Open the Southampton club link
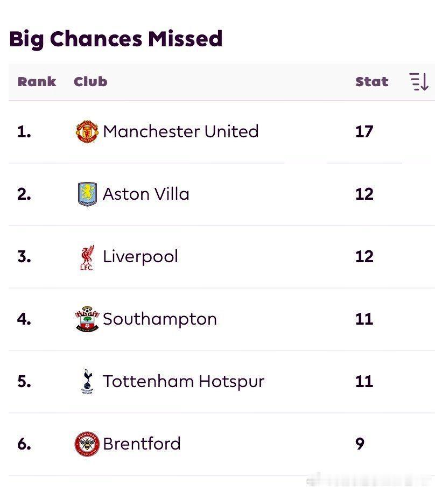 [159, 319]
